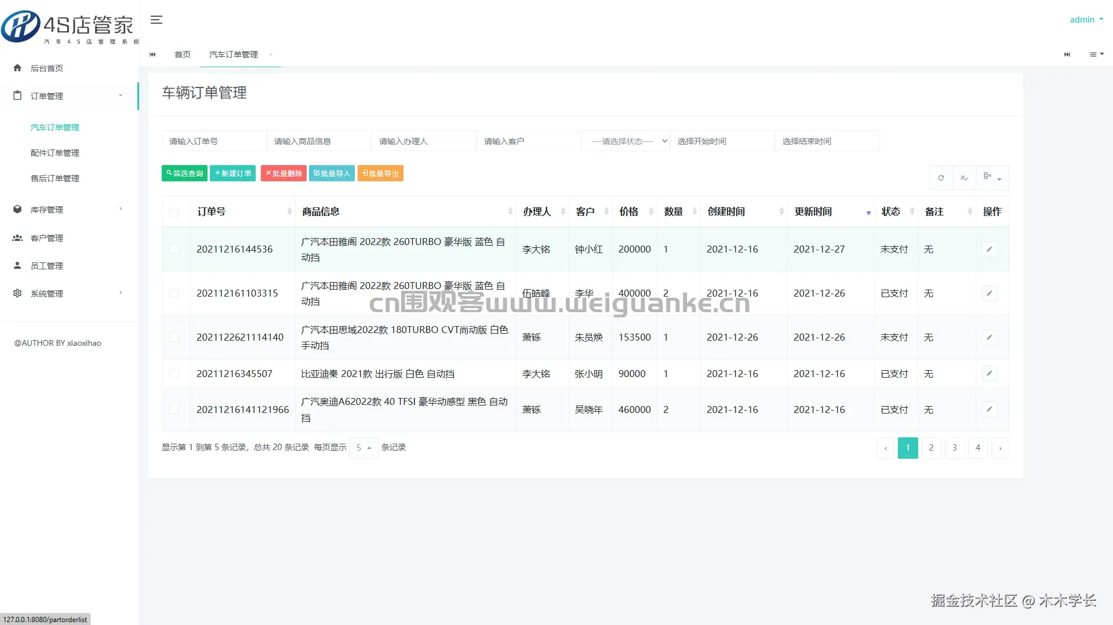Click the 后台首页 home icon
The height and width of the screenshot is (625, 1113).
[17, 68]
